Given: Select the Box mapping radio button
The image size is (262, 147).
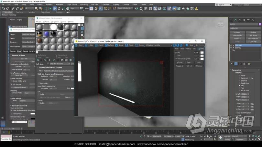Looking at the screenshot, I should click(x=239, y=85).
